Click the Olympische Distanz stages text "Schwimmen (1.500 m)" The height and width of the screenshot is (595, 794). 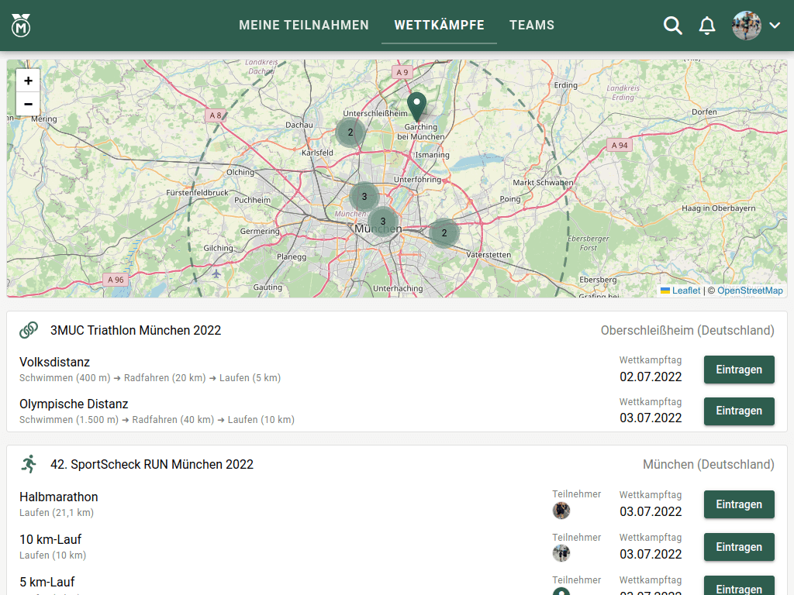point(69,419)
